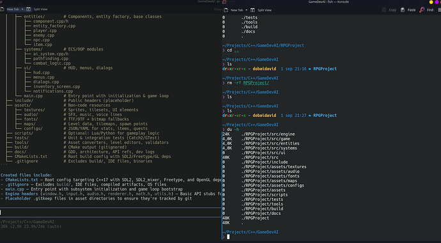Click './RPGProject/src/game' in du output
Image resolution: width=441 pixels, height=243 pixels.
point(265,139)
